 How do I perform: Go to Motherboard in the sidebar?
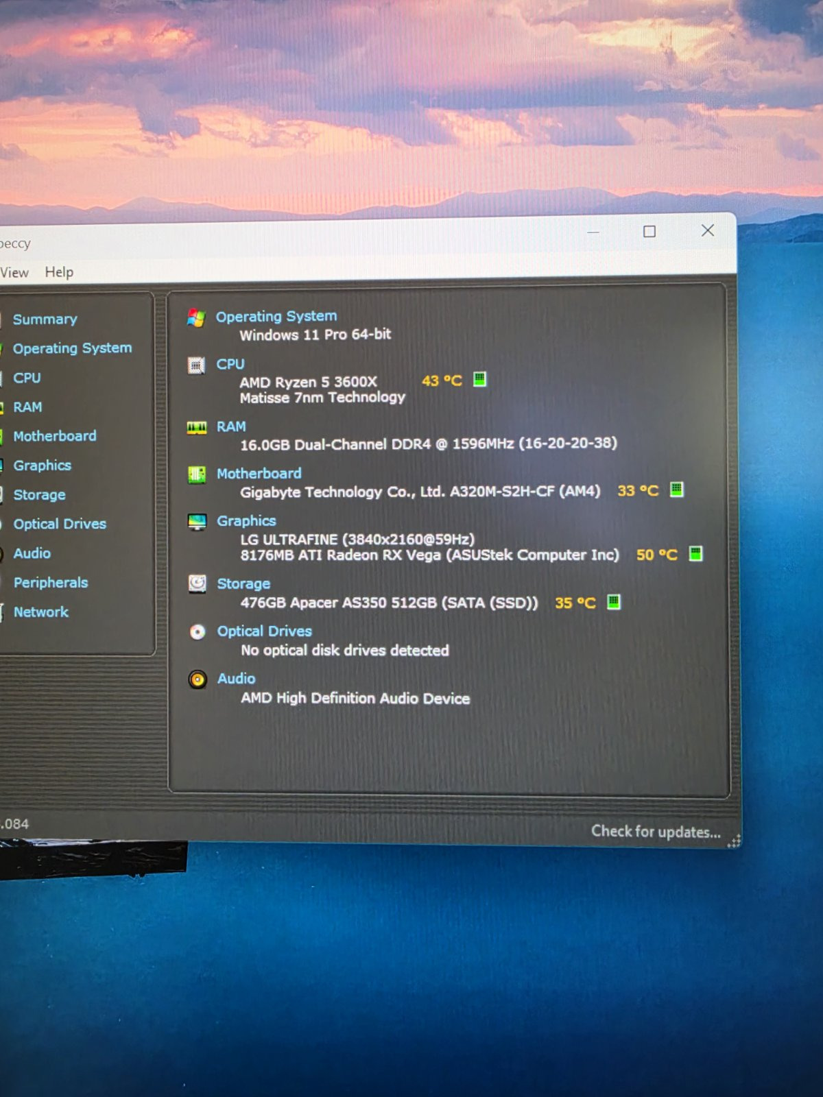click(55, 436)
